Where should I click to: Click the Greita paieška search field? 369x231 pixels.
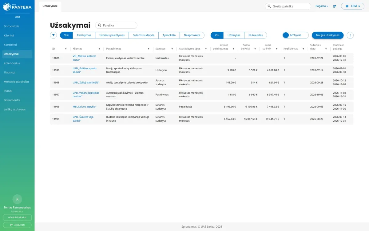coord(288,6)
